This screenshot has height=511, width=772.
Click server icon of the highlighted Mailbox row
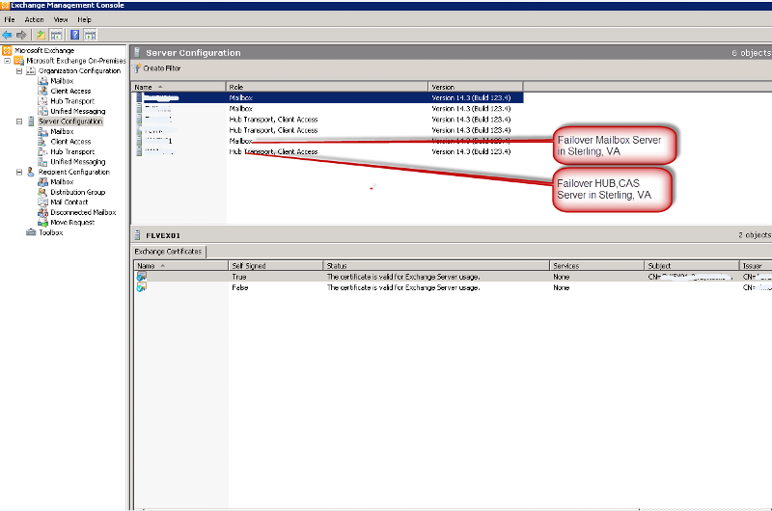pos(139,97)
